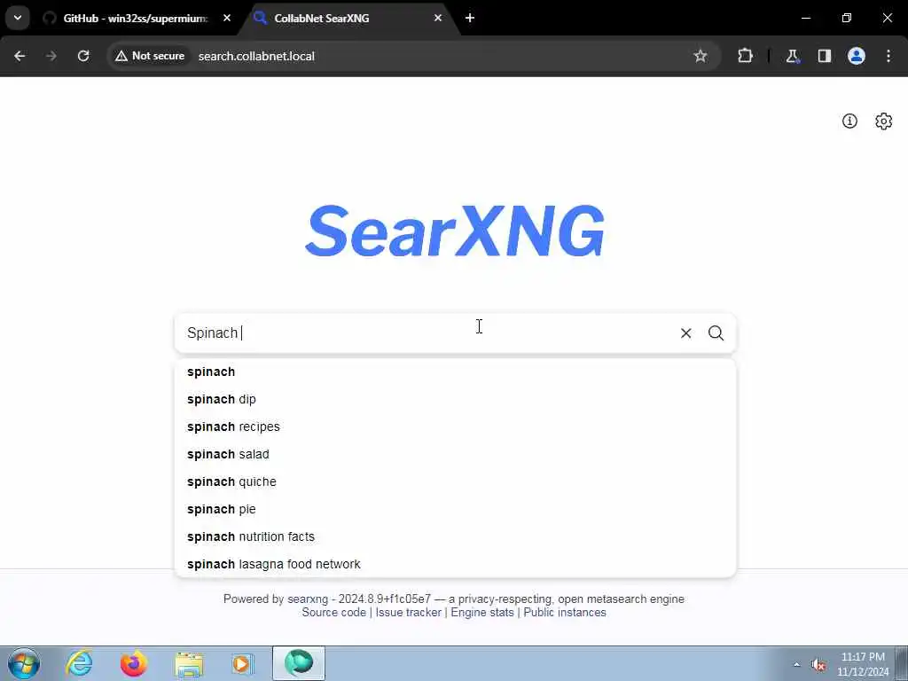This screenshot has width=908, height=681.
Task: Select the "spinach quiche" suggestion
Action: click(455, 481)
